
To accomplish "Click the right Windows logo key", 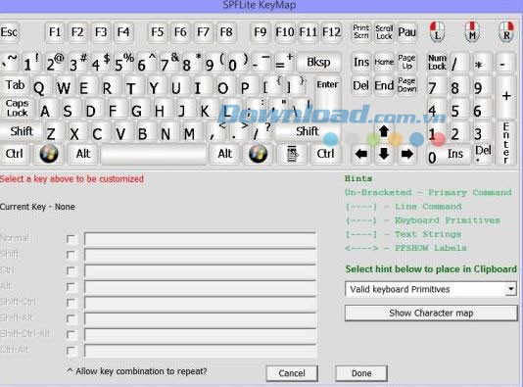I will click(x=258, y=154).
